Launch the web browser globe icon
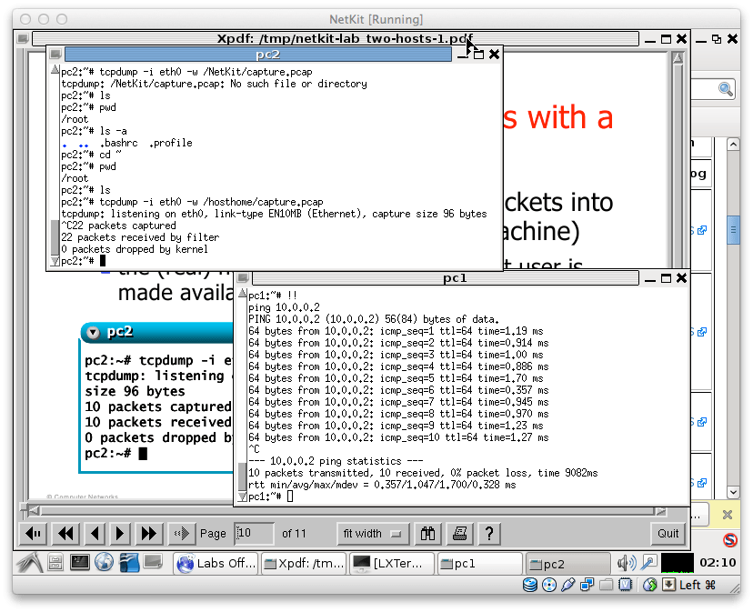 [104, 563]
